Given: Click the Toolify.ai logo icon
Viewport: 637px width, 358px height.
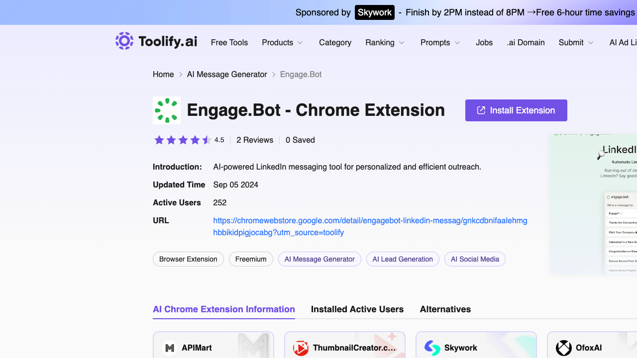Looking at the screenshot, I should (x=124, y=41).
